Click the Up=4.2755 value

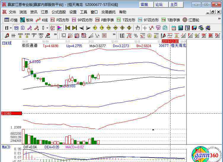tap(74, 46)
